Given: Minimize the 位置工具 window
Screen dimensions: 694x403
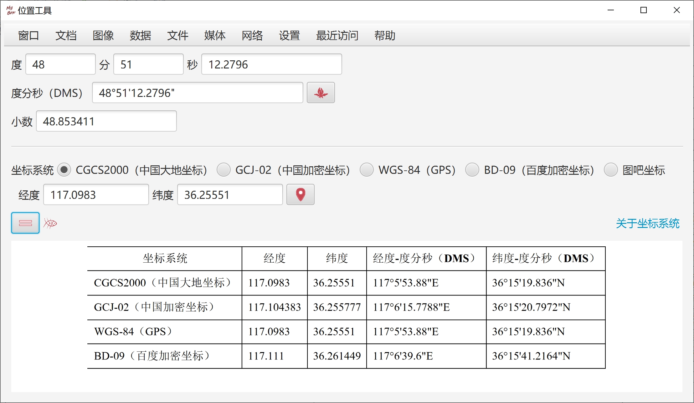Looking at the screenshot, I should 610,10.
